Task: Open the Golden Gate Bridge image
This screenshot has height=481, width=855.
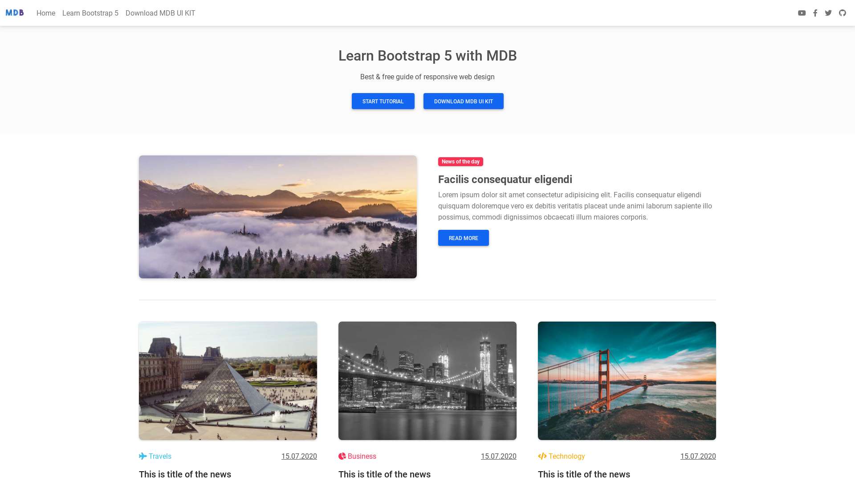Action: coord(627,381)
